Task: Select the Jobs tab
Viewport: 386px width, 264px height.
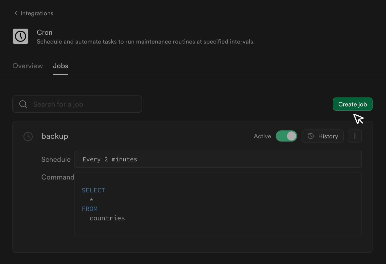Action: point(60,66)
